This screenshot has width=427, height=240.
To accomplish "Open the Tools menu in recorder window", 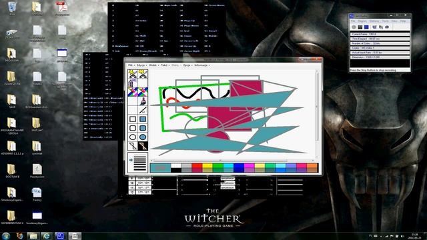I will 386,21.
